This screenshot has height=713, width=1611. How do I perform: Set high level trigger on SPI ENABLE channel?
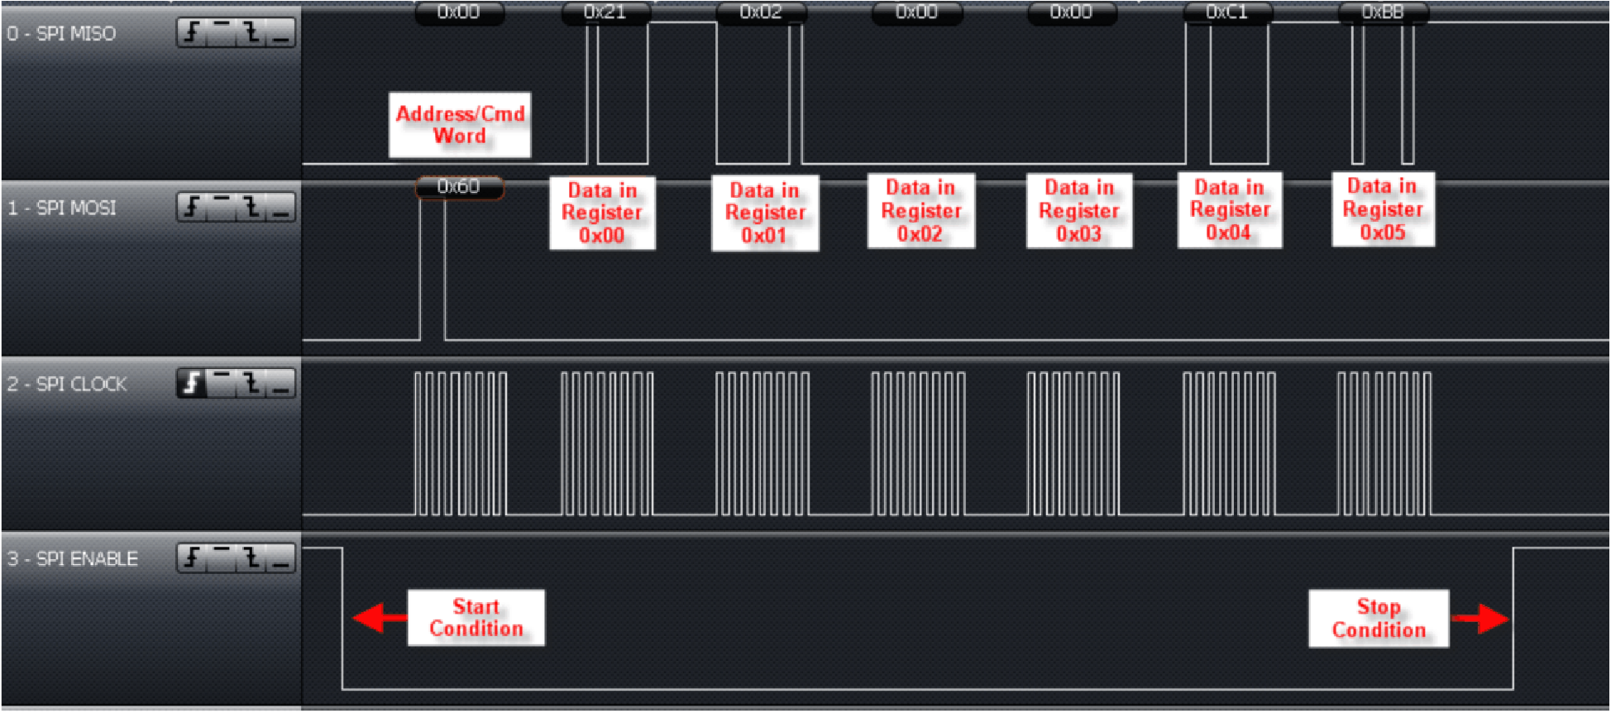(x=221, y=558)
